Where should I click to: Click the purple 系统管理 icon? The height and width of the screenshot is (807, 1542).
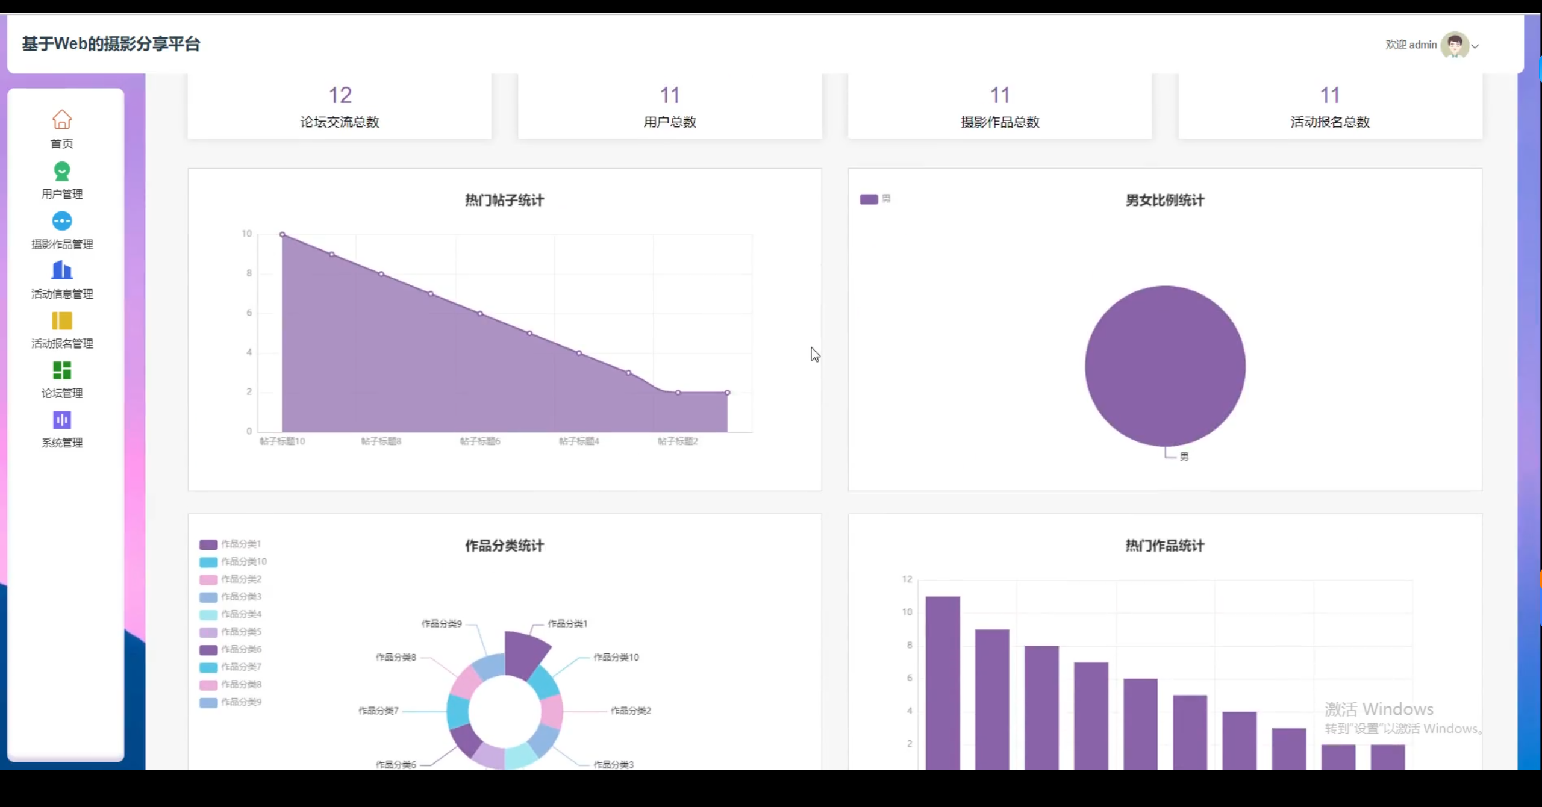[x=61, y=420]
